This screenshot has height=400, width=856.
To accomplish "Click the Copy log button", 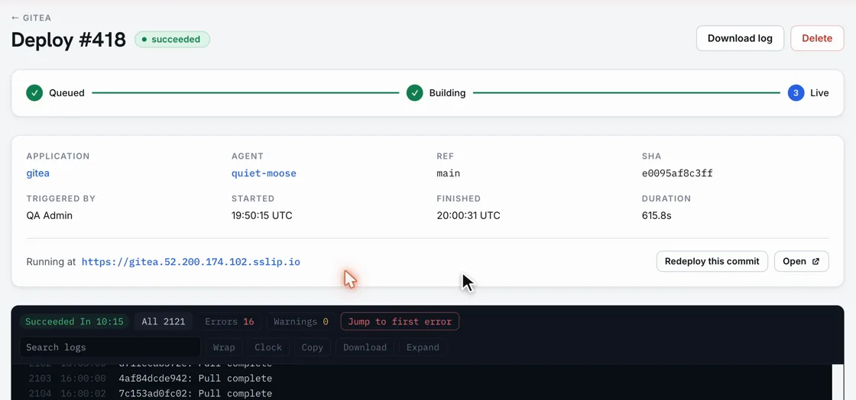I will pos(313,347).
